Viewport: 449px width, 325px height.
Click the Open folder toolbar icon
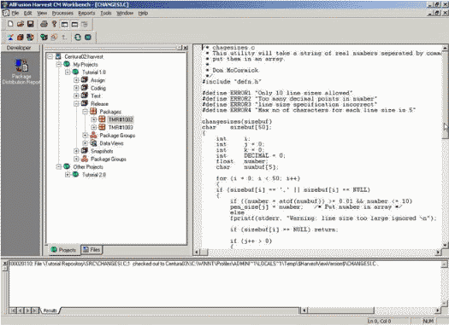pyautogui.click(x=21, y=24)
